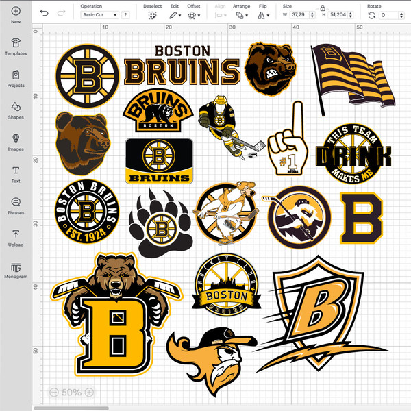Screen dimensions: 411x411
Task: Select the cartoon bear with hockey stick
Action: click(226, 213)
